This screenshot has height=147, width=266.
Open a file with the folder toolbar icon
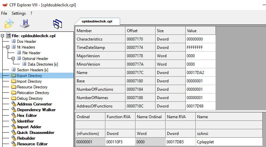[9, 23]
